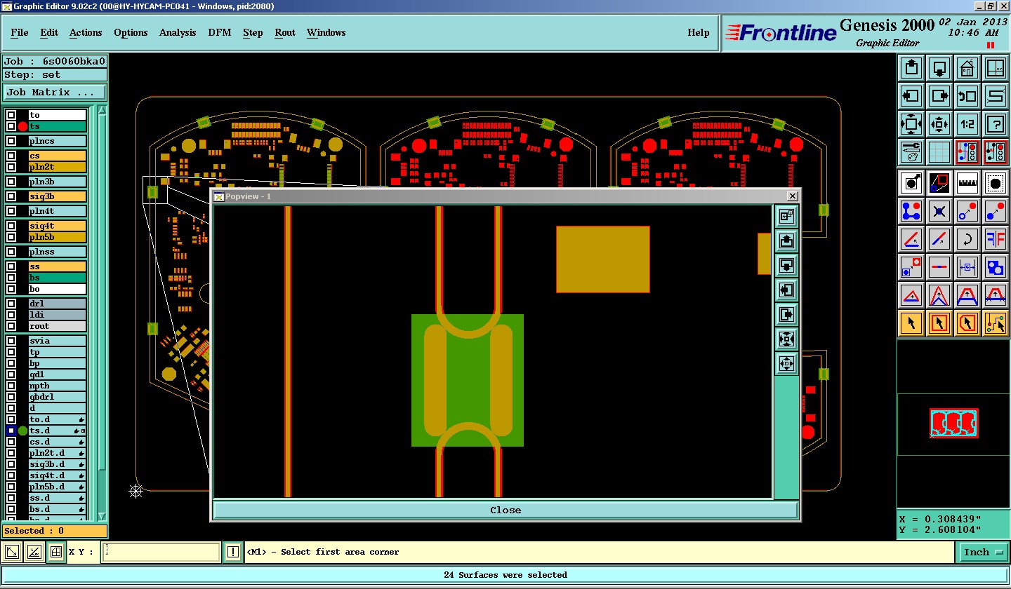Select the rotate arrow tool icon
Viewport: 1011px width, 589px height.
coord(967,239)
